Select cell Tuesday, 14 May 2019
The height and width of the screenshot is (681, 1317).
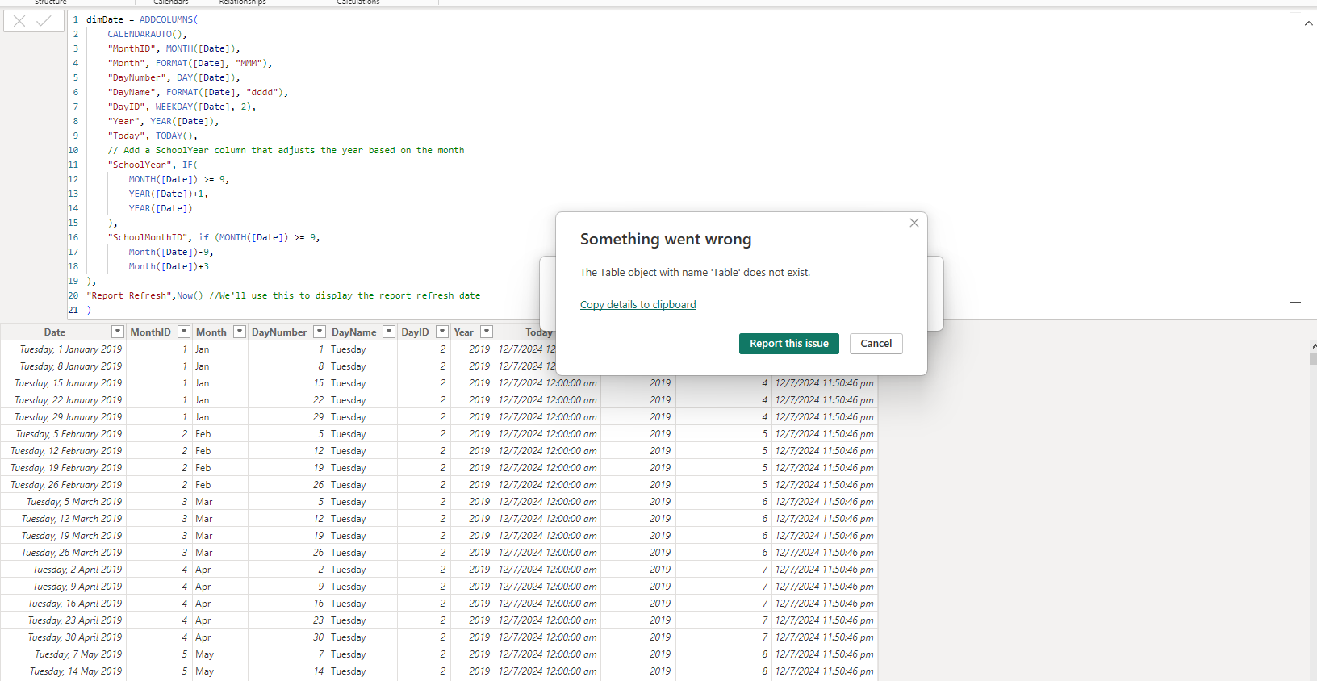(63, 671)
